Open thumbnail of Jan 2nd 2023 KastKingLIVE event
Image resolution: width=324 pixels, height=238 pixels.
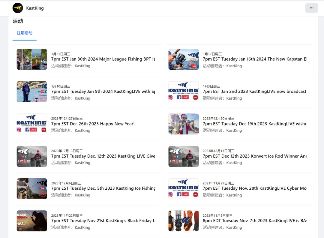click(x=184, y=92)
